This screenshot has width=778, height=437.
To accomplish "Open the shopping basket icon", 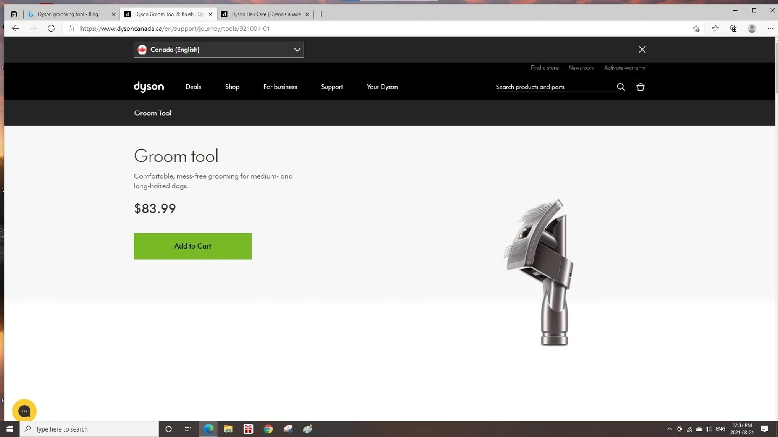I will point(640,87).
